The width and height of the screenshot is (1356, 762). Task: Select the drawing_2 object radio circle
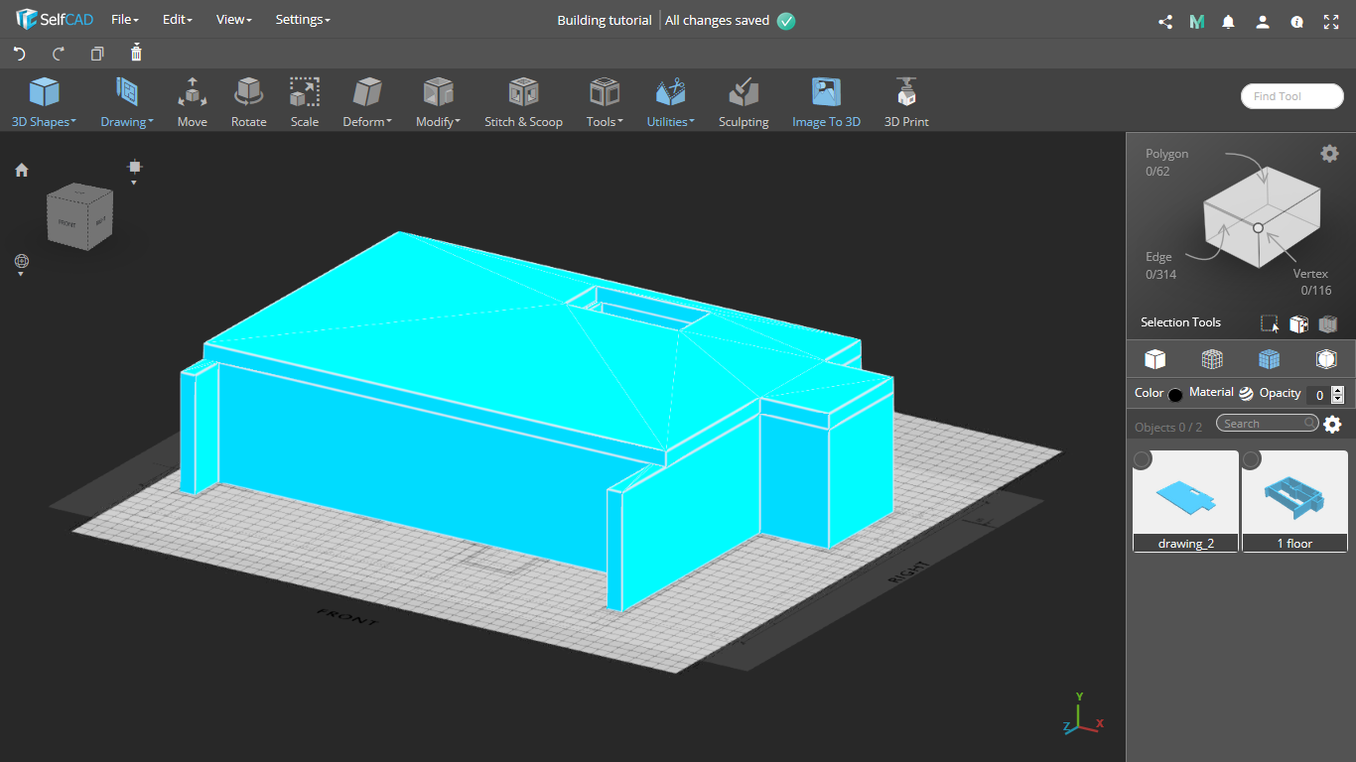(x=1143, y=459)
